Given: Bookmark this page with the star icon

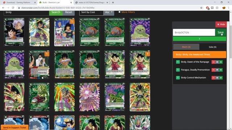Looking at the screenshot, I should (x=201, y=8).
